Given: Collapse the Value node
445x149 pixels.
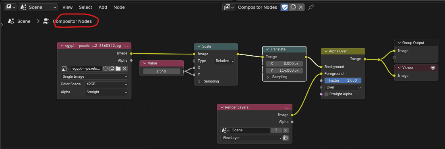Looking at the screenshot, I should (x=144, y=63).
